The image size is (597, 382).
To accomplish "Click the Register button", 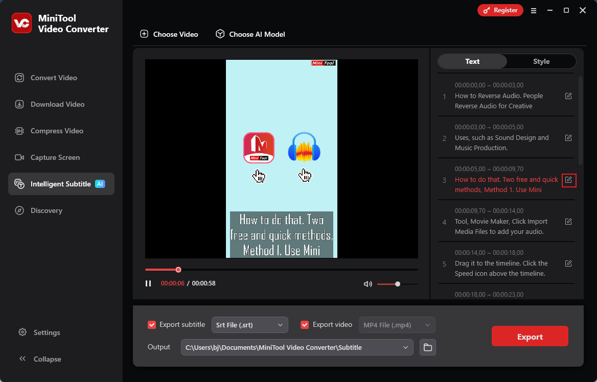I will coord(500,10).
